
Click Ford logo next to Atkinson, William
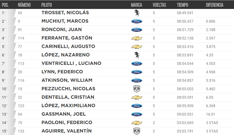(x=137, y=80)
